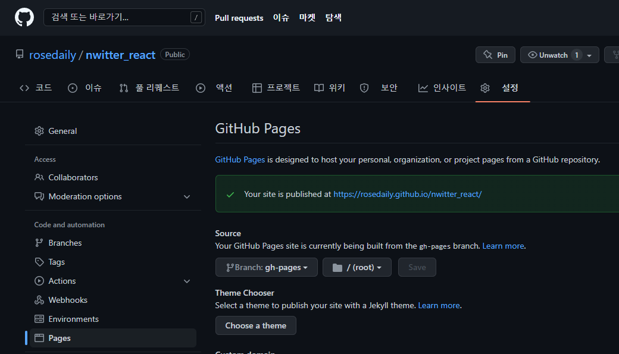Click the browser icon beside Pages
Screen dimensions: 619x354
(39, 338)
